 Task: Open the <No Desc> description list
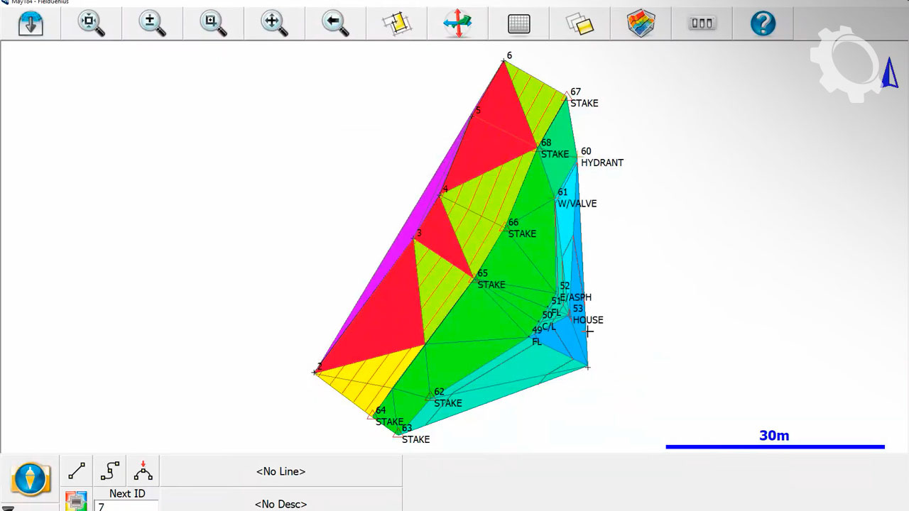click(x=281, y=503)
